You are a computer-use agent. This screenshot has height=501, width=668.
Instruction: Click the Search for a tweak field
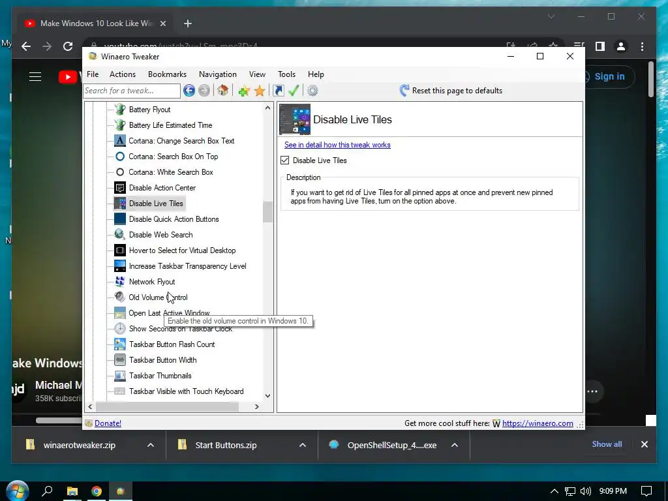point(132,91)
